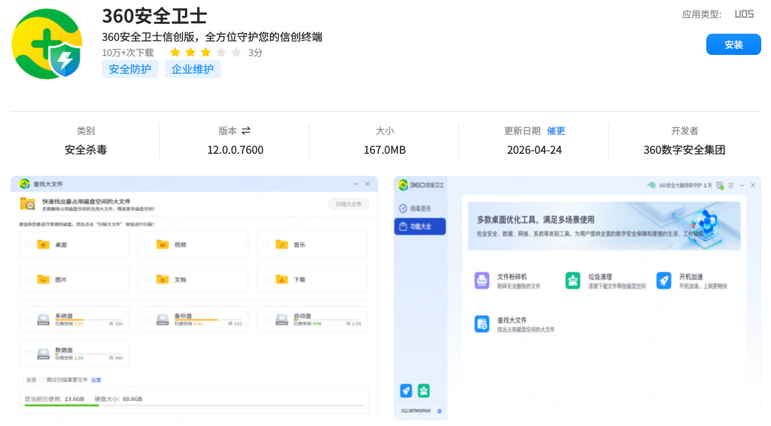Click the 桌面 folder icon in 查找大文件 screenshot
The image size is (771, 426).
point(43,244)
